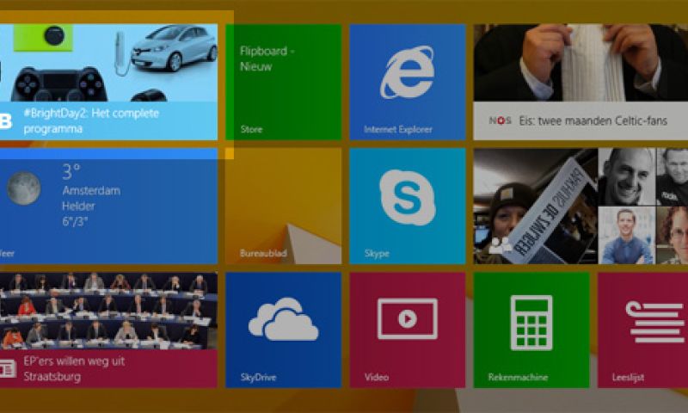Open NOS headline about Celtic-fans
This screenshot has width=688, height=413.
click(580, 82)
